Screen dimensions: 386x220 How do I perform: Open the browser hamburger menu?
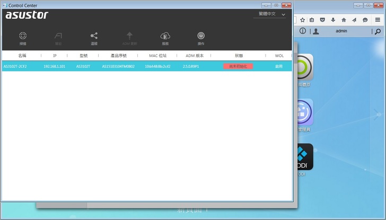pyautogui.click(x=378, y=20)
